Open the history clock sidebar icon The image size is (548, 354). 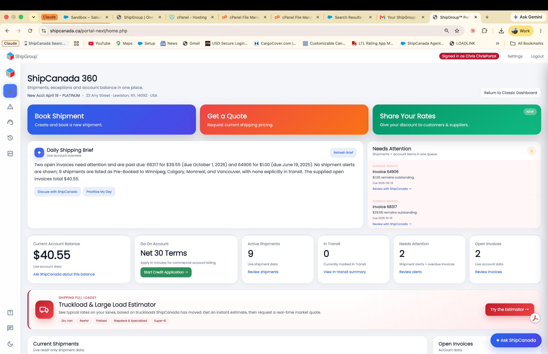point(10,138)
